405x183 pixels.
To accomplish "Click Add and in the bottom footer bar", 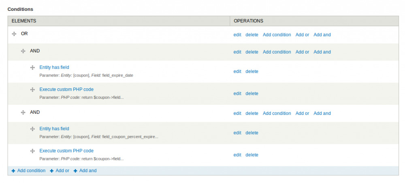I will (x=88, y=171).
